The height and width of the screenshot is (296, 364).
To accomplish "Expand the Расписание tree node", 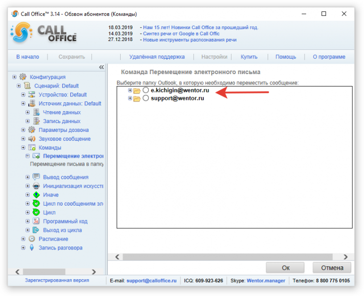I will tap(23, 239).
